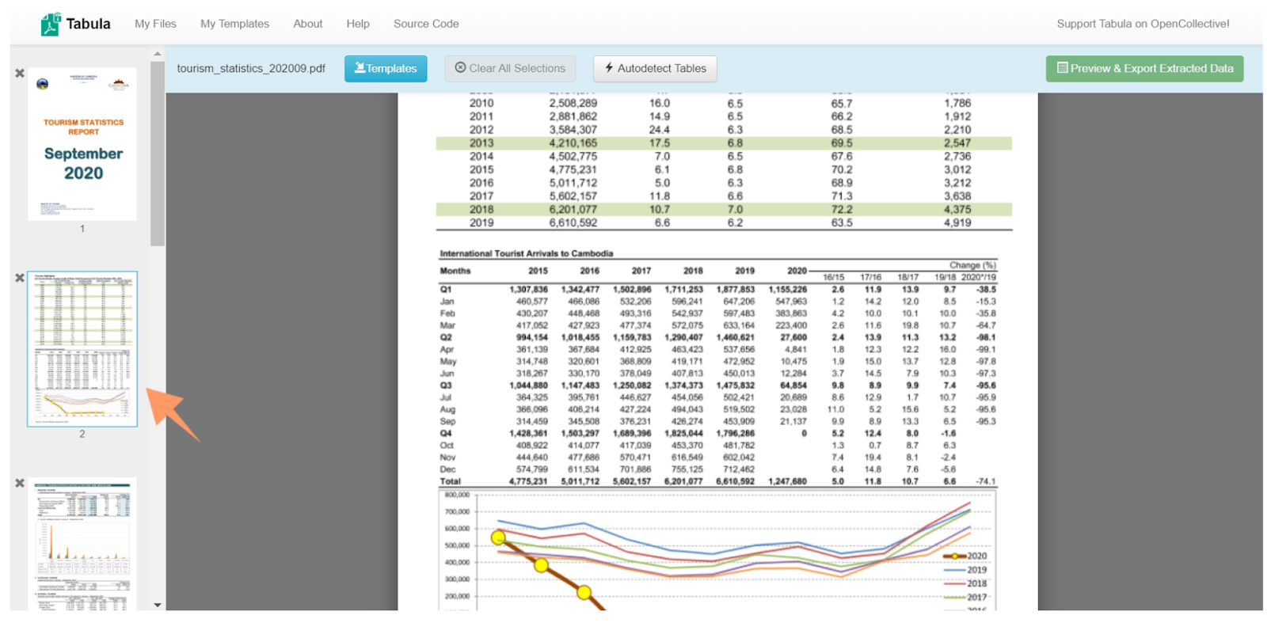
Task: Click the Tabula logo icon
Action: click(51, 25)
